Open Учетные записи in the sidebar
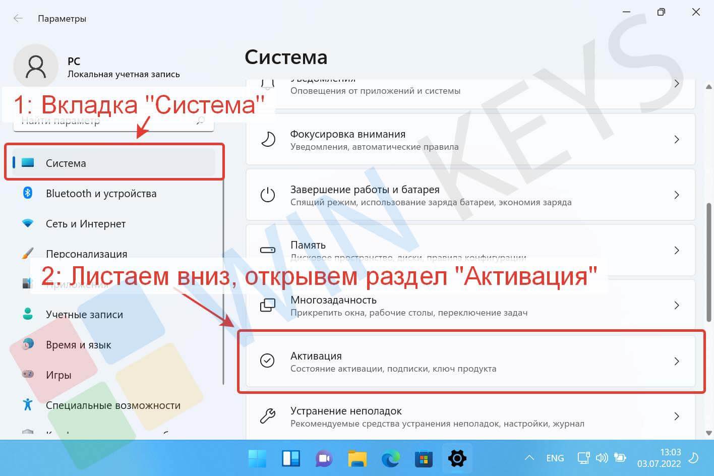The width and height of the screenshot is (714, 476). coord(84,314)
